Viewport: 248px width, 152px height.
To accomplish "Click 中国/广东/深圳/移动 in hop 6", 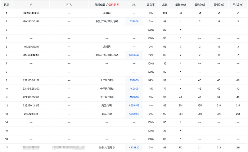I will [107, 55].
